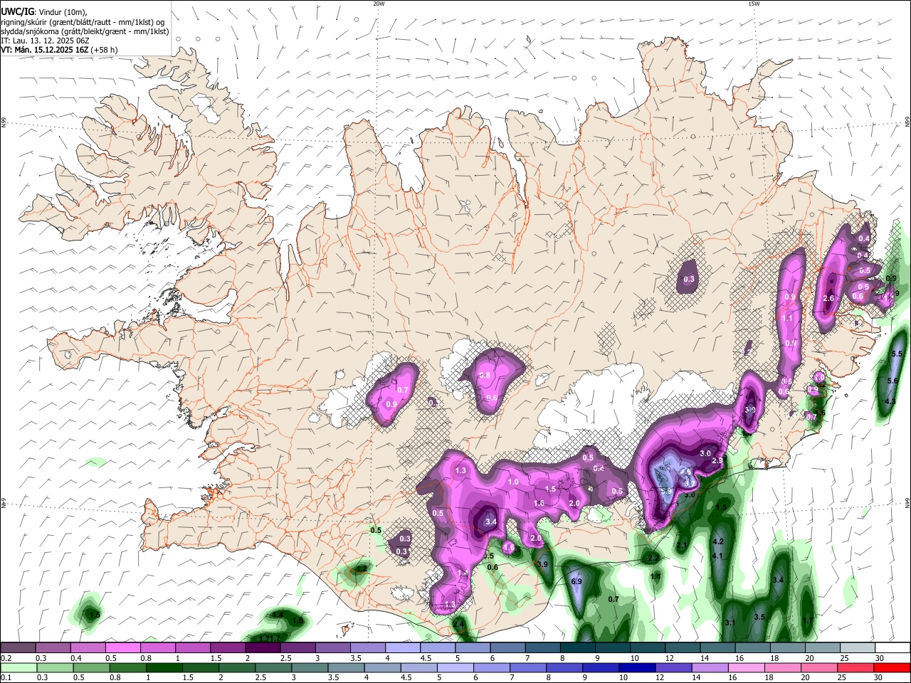This screenshot has width=911, height=683.
Task: Click the '4.1' rain value
Action: tap(718, 556)
